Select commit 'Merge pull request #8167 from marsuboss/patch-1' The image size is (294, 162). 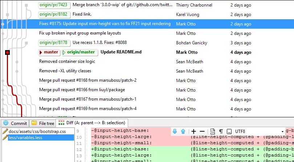click(x=88, y=99)
